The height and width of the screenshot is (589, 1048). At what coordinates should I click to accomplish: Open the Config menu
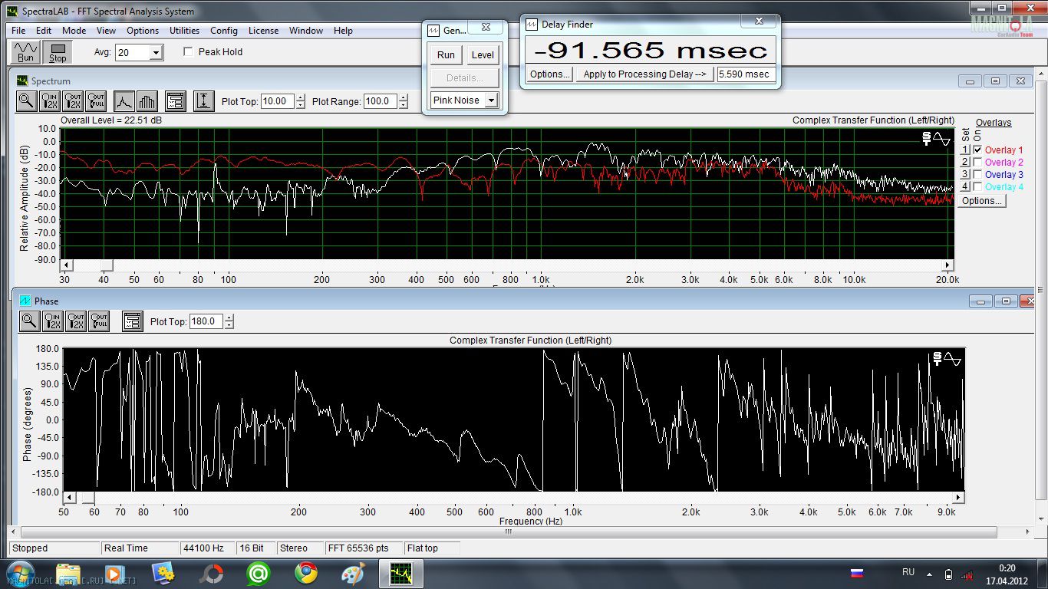224,31
